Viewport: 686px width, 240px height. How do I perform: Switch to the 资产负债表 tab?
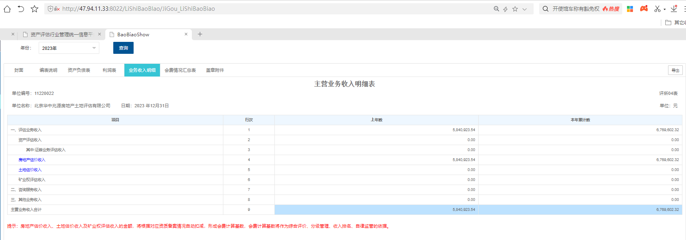pyautogui.click(x=79, y=70)
